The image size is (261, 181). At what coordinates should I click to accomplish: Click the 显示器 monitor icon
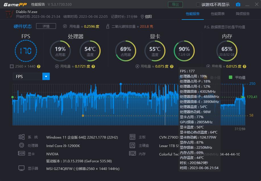(x=21, y=168)
